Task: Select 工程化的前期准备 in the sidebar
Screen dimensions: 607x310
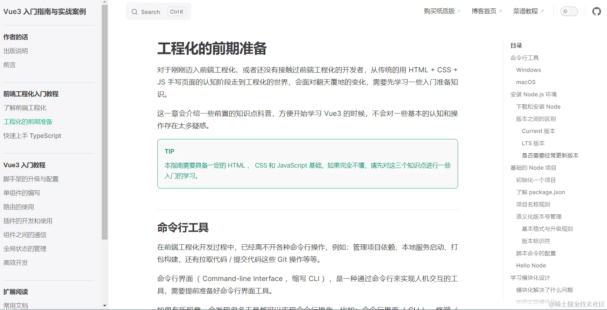Action: [28, 122]
